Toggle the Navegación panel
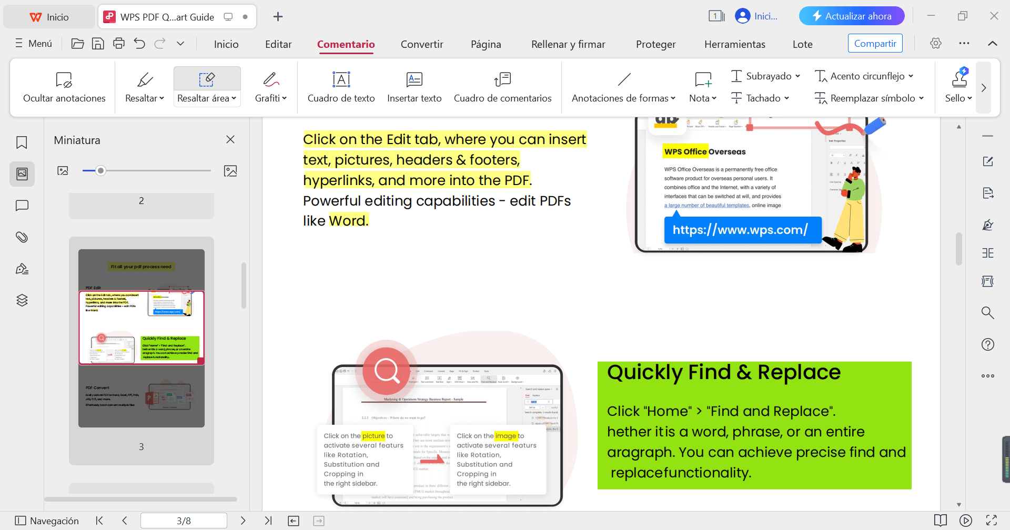Viewport: 1010px width, 530px height. coord(47,521)
